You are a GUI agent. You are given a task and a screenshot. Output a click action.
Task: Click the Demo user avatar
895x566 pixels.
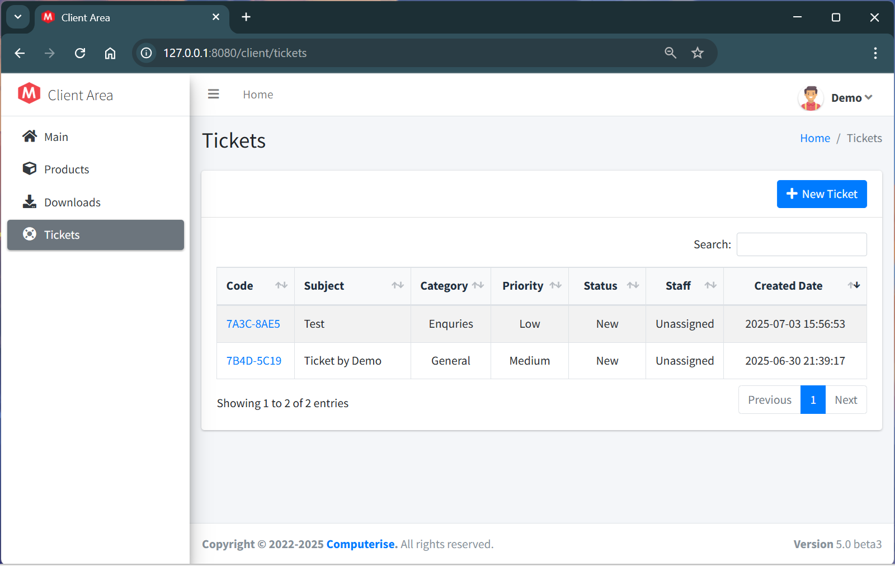tap(810, 98)
